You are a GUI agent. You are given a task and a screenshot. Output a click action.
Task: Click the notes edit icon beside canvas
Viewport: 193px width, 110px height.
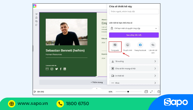point(36,14)
